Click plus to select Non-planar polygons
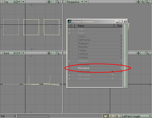This screenshot has height=118, width=152. coord(69,68)
